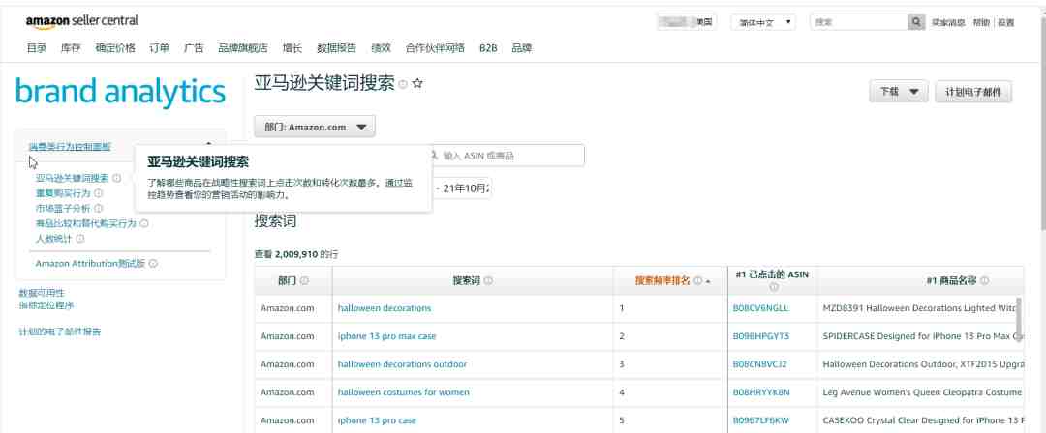Open ASIN link B08HRYYK8N
The height and width of the screenshot is (433, 1046).
coord(761,392)
